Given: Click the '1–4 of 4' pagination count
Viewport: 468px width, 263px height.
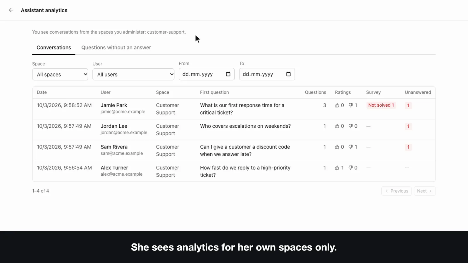Looking at the screenshot, I should (41, 191).
